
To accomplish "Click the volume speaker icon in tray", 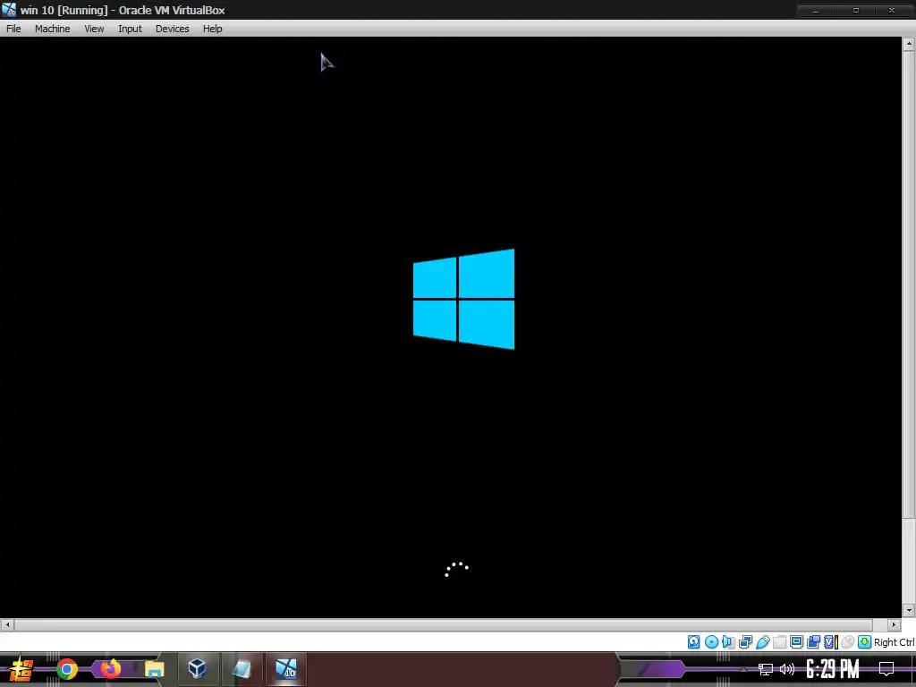I will [787, 669].
